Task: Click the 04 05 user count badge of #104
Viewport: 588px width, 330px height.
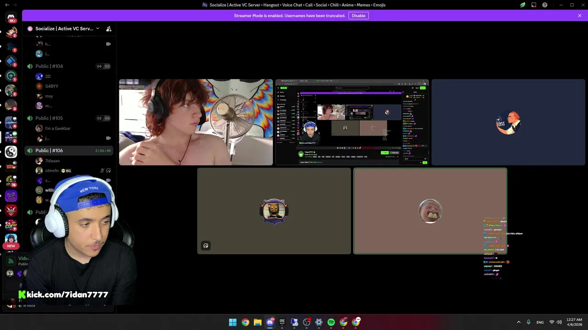Action: pyautogui.click(x=103, y=66)
